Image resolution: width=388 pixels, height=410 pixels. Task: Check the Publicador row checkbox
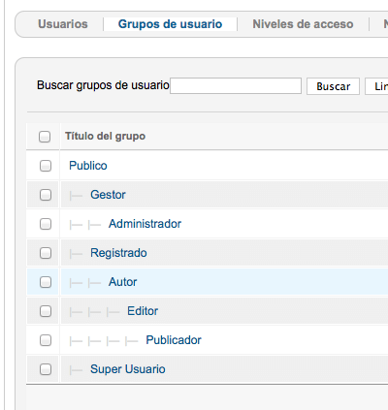coord(46,340)
